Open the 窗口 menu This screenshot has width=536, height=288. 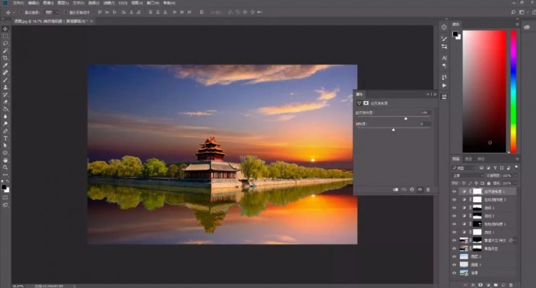tap(153, 3)
